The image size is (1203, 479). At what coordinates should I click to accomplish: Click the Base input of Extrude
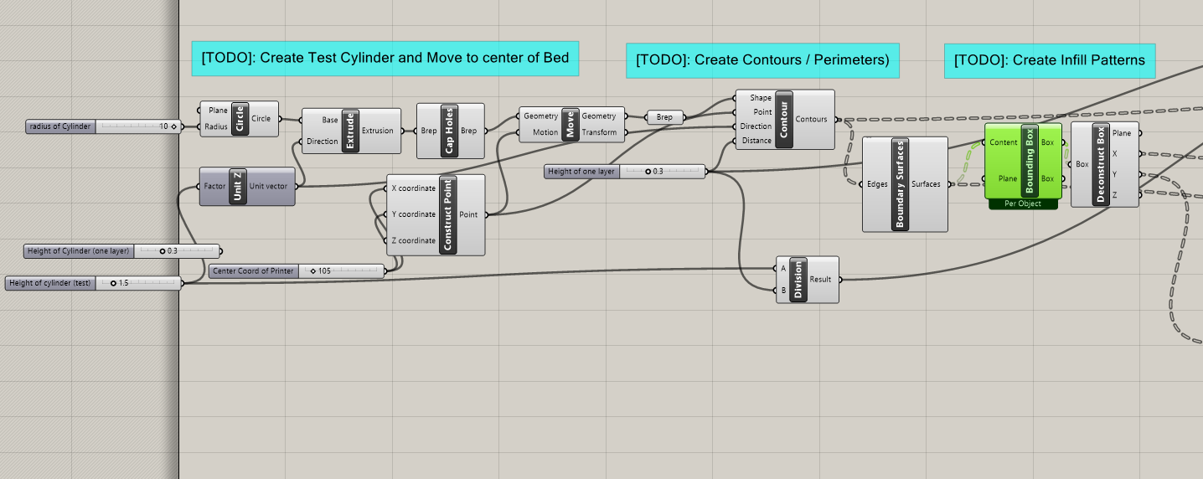pos(330,120)
